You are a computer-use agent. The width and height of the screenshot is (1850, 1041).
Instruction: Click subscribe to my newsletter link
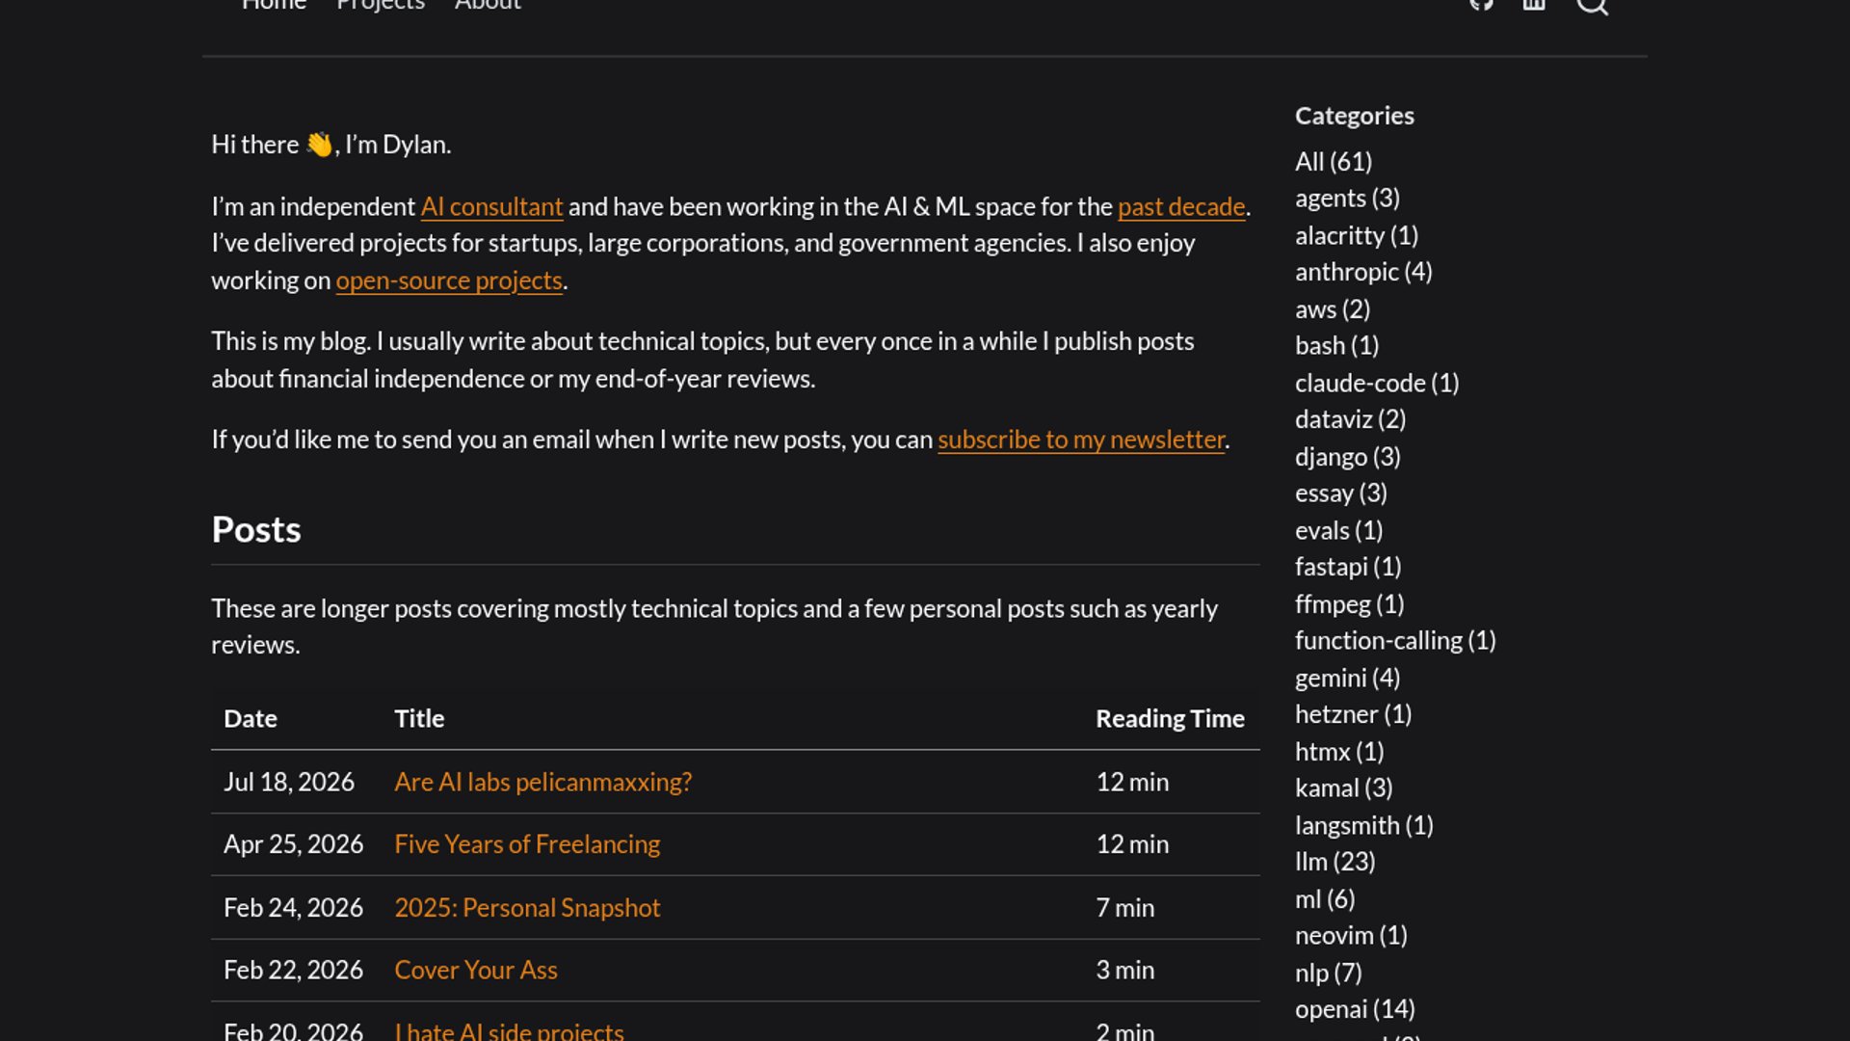1081,440
